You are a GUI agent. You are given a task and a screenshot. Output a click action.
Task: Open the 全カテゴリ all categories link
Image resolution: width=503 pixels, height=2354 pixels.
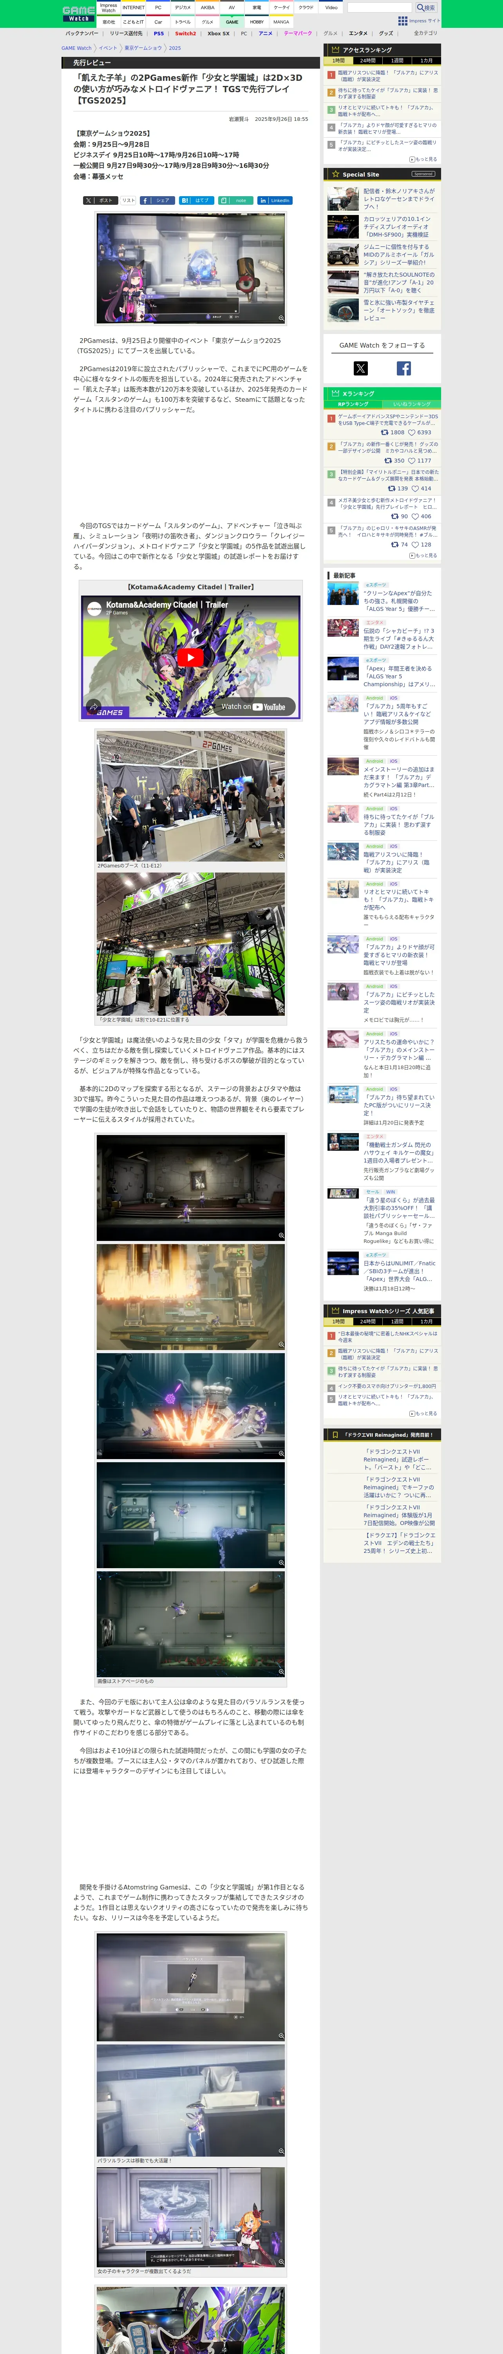click(x=425, y=34)
